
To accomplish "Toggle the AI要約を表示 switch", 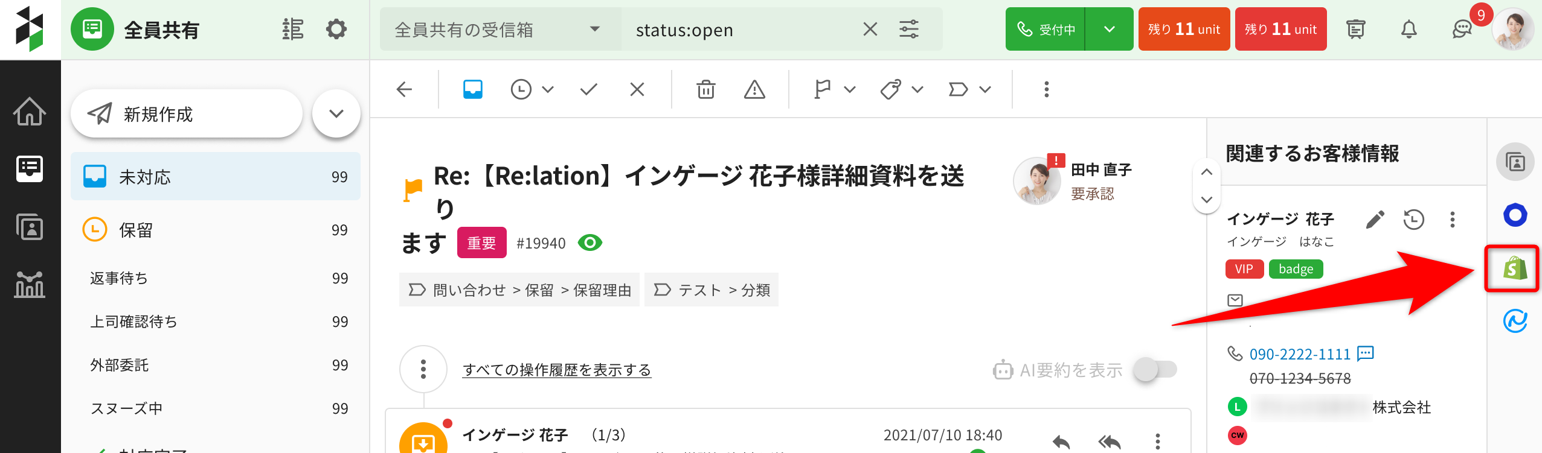I will [1155, 369].
